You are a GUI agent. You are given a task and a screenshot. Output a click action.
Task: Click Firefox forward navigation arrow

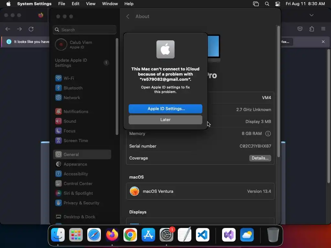click(19, 29)
